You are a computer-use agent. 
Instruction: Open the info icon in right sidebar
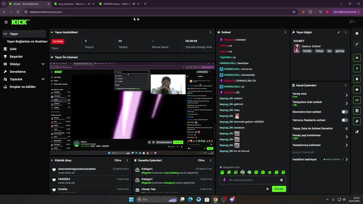357,33
